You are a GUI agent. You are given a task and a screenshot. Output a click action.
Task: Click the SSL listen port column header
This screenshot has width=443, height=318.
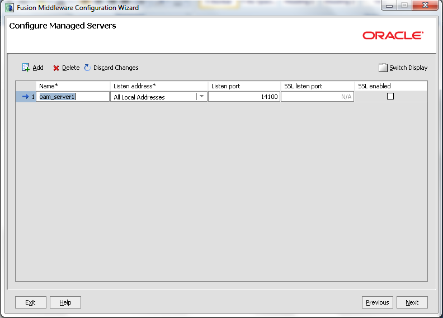318,86
